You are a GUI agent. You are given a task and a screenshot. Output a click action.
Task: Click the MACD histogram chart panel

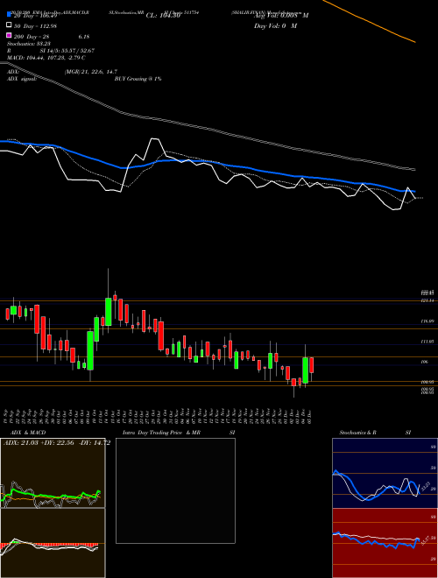(53, 543)
